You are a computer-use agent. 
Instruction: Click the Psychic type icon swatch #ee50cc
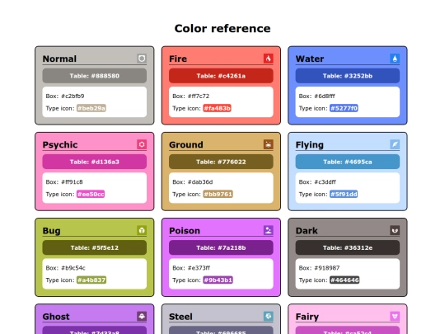[x=91, y=195]
